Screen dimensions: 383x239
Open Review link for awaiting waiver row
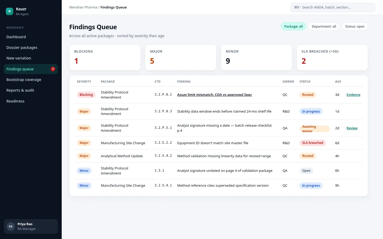point(352,128)
